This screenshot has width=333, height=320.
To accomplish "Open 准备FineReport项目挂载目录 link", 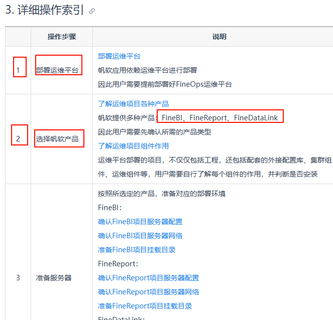I will click(145, 306).
